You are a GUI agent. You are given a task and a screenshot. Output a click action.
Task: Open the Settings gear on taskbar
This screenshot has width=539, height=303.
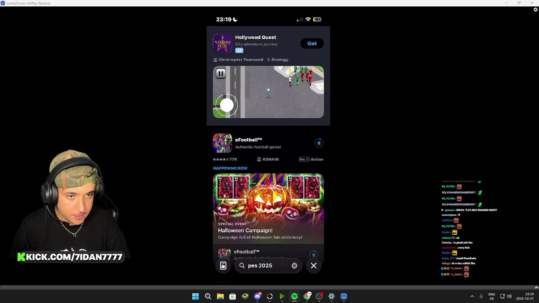pyautogui.click(x=331, y=296)
